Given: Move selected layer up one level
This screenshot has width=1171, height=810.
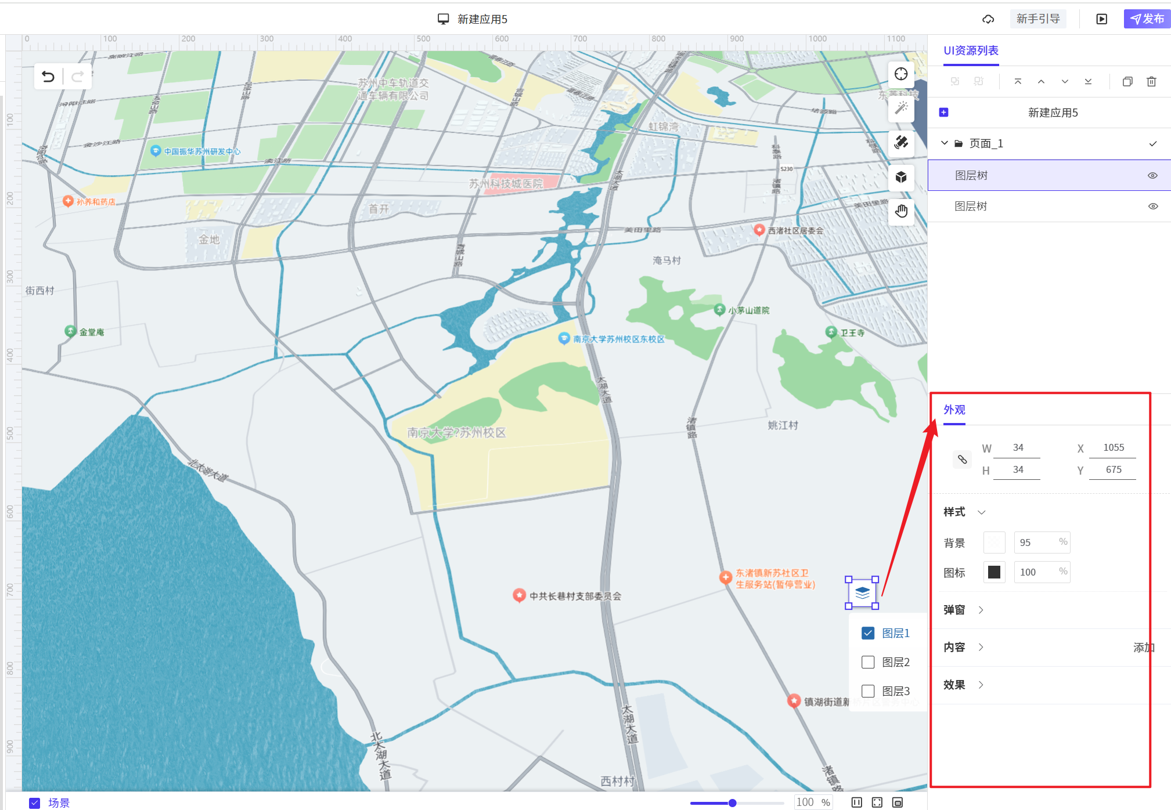Looking at the screenshot, I should pyautogui.click(x=1042, y=82).
